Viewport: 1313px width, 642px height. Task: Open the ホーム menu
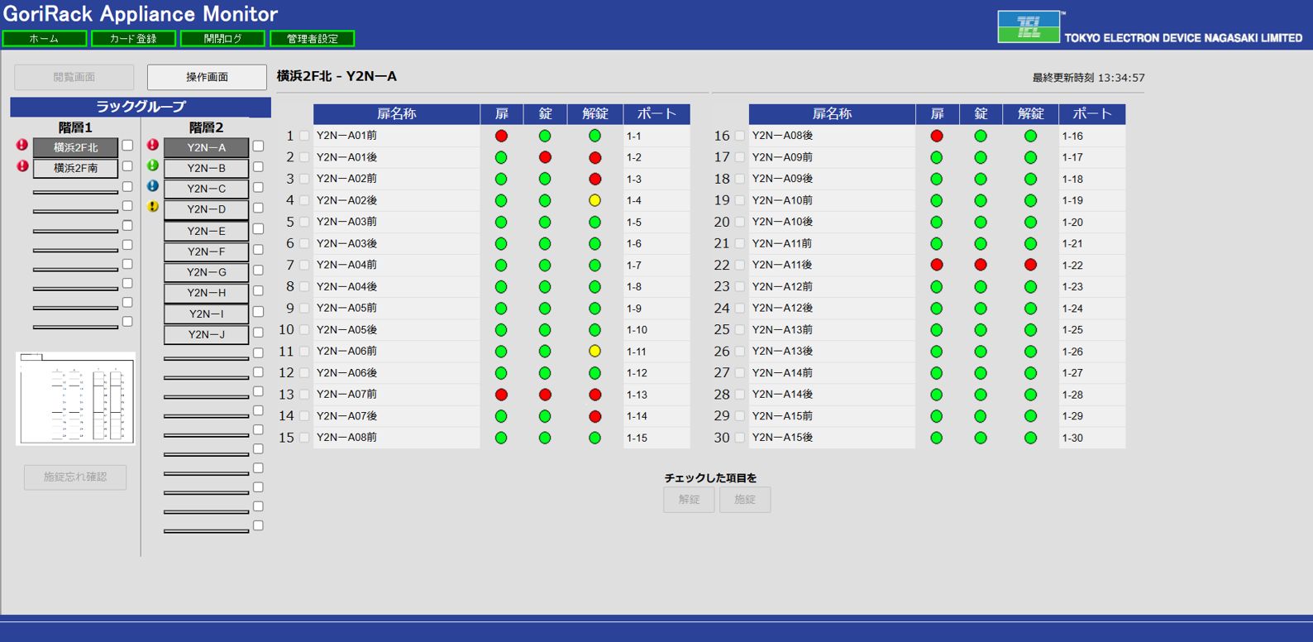[x=45, y=39]
